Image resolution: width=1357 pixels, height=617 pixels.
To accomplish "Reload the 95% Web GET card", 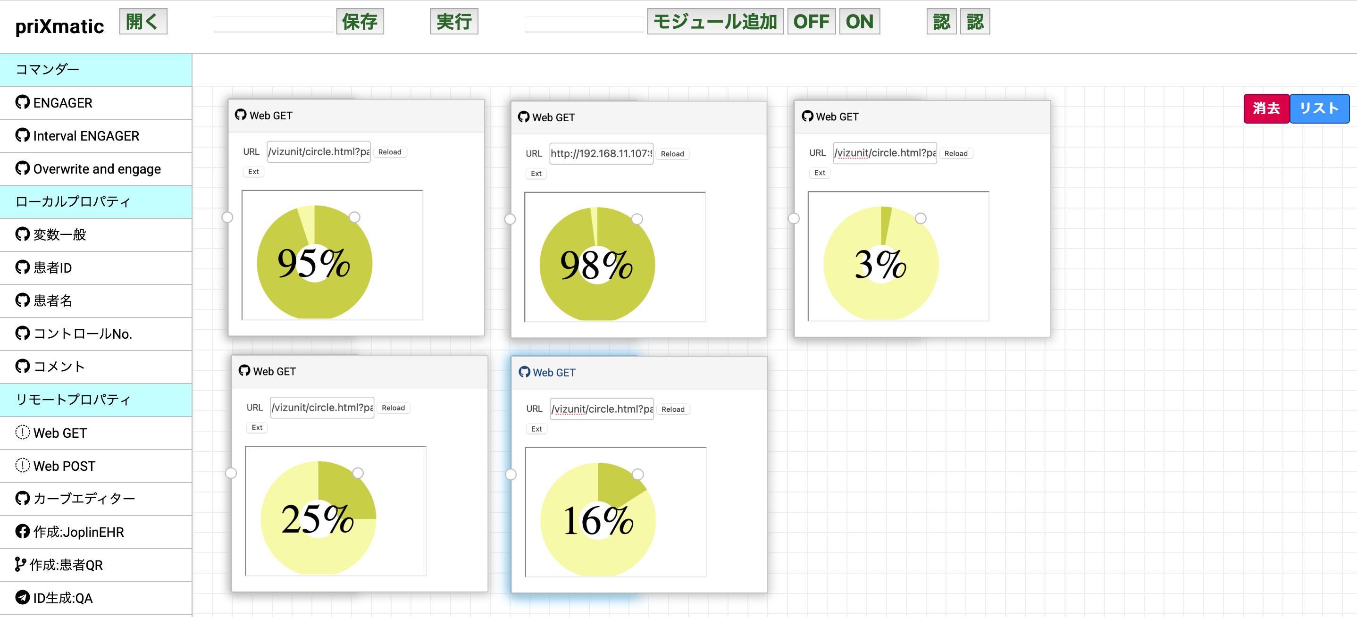I will click(x=390, y=151).
